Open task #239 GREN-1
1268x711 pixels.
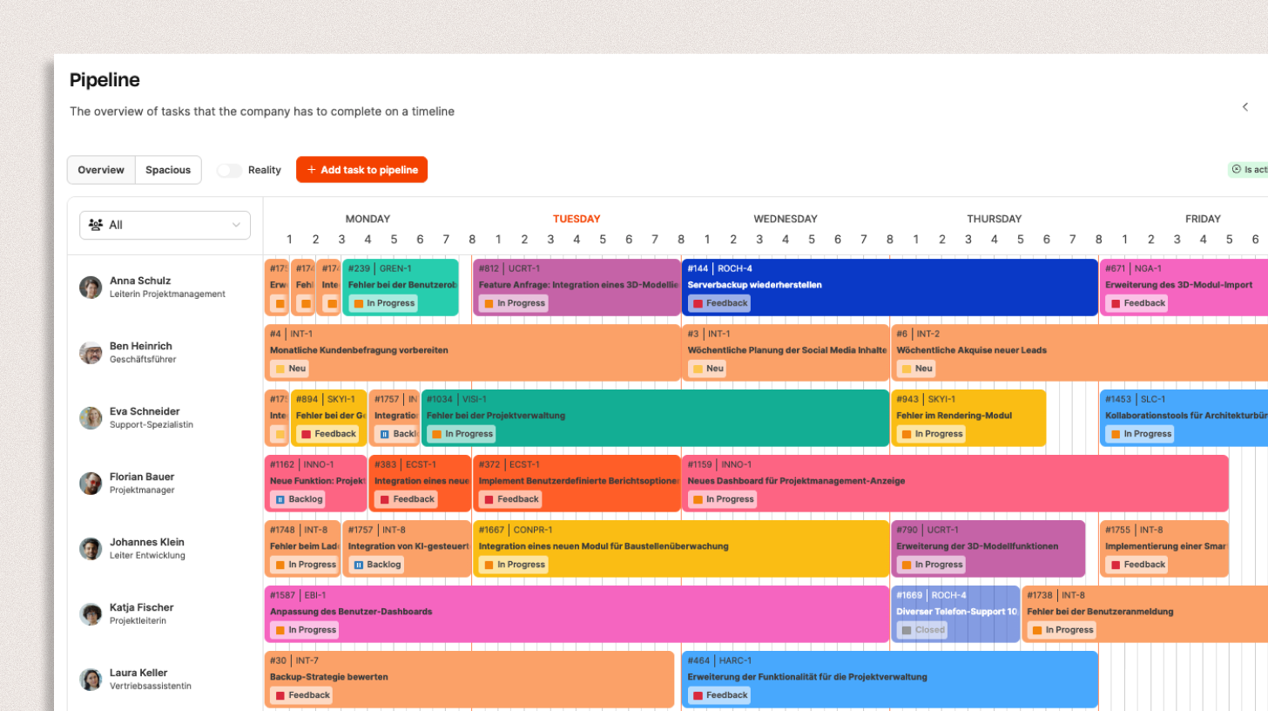(x=401, y=288)
